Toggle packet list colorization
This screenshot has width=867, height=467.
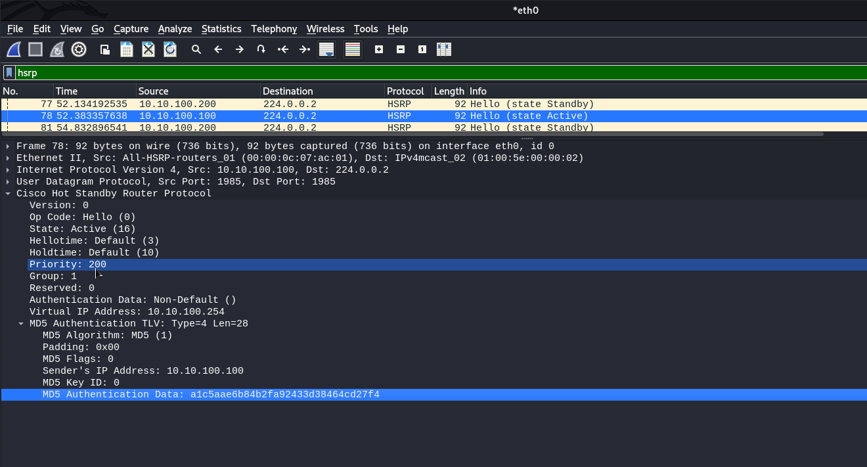tap(353, 49)
